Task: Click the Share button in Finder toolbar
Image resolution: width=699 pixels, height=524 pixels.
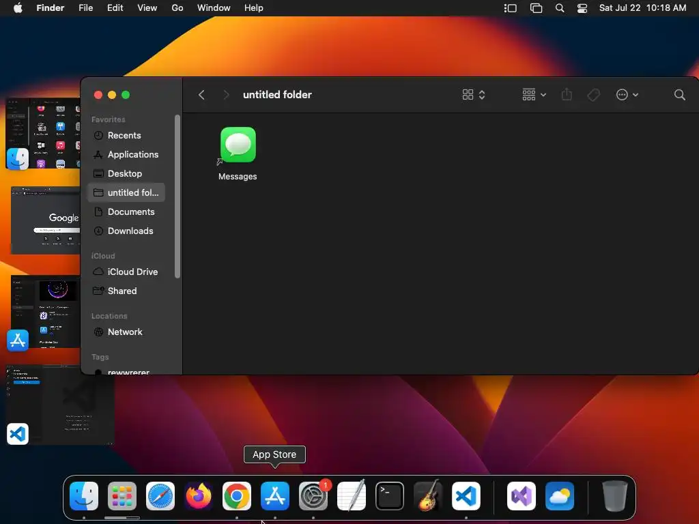Action: tap(567, 94)
